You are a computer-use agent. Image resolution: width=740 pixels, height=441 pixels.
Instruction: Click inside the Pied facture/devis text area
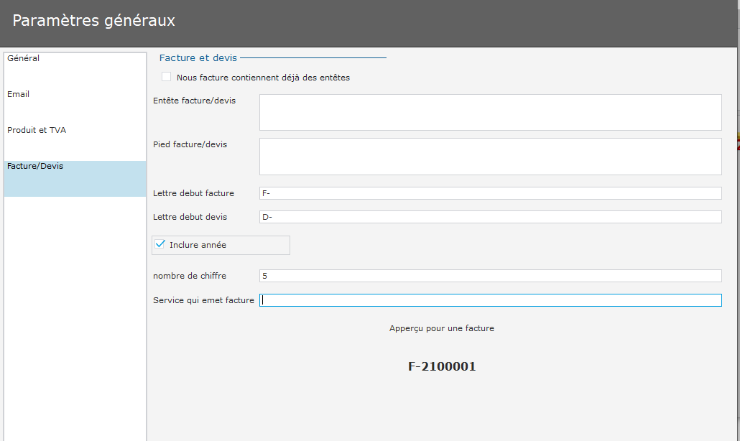(x=490, y=157)
